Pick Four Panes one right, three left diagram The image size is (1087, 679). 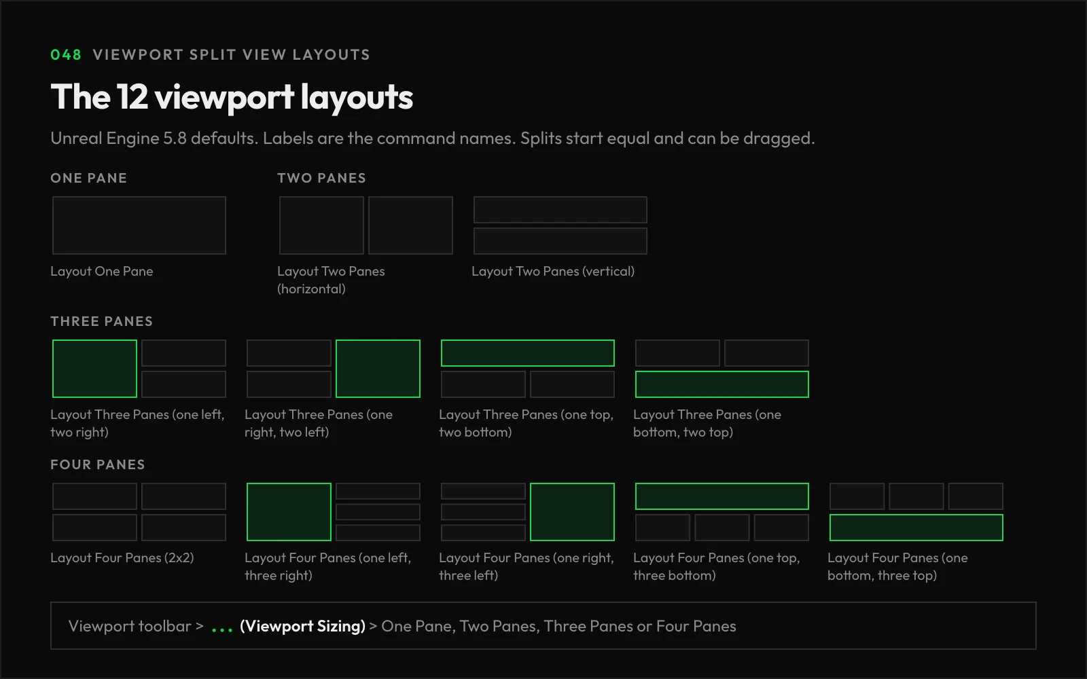coord(528,512)
